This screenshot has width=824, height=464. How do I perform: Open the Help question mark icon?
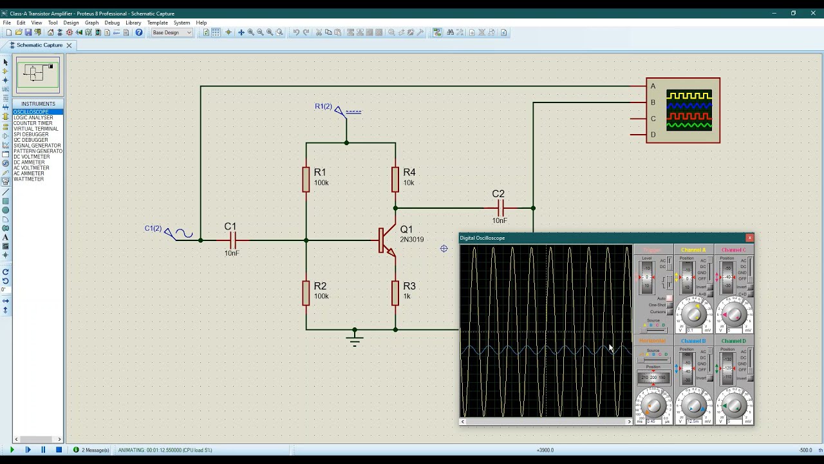(139, 32)
